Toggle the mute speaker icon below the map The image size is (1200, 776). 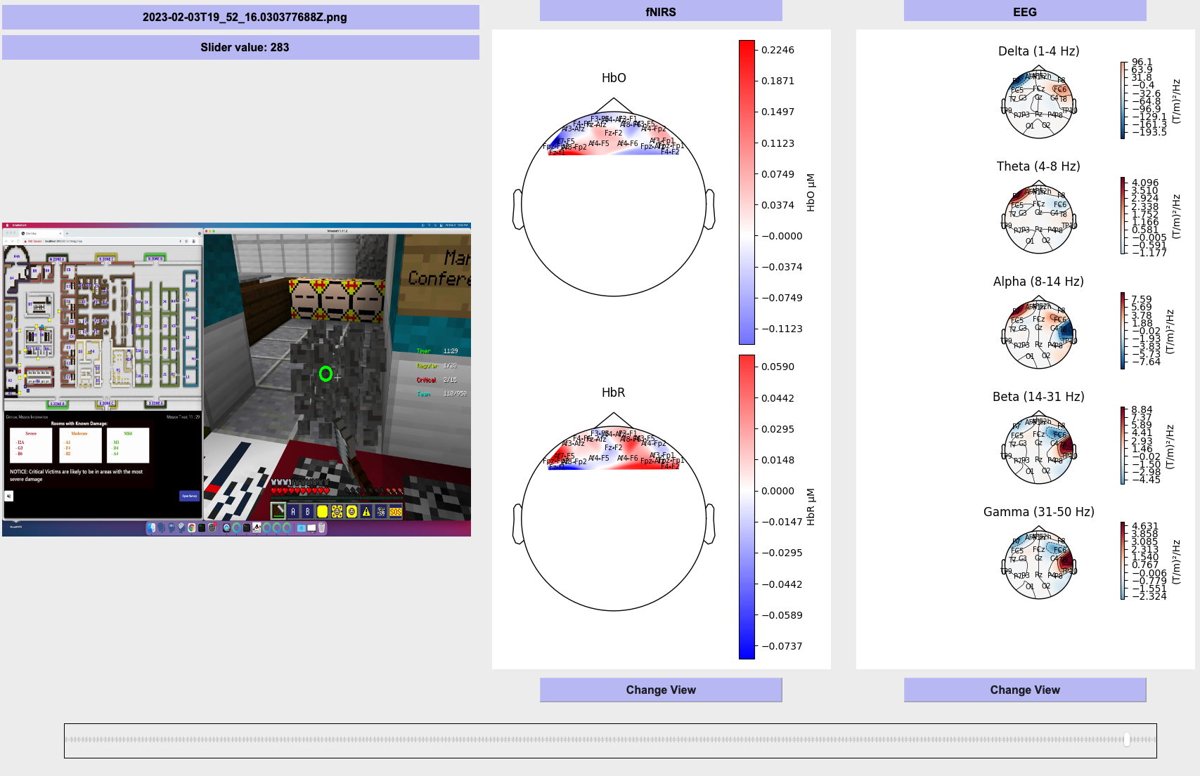[9, 496]
